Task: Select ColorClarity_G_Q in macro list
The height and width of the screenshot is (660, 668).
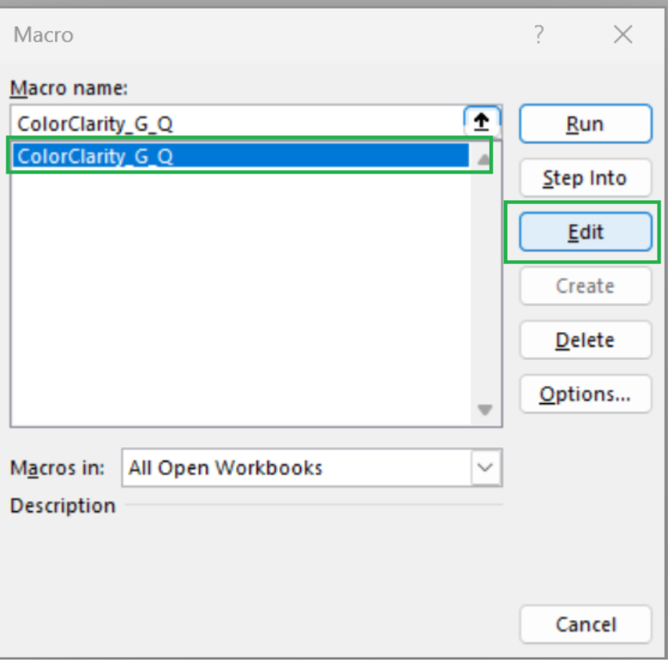Action: (241, 155)
